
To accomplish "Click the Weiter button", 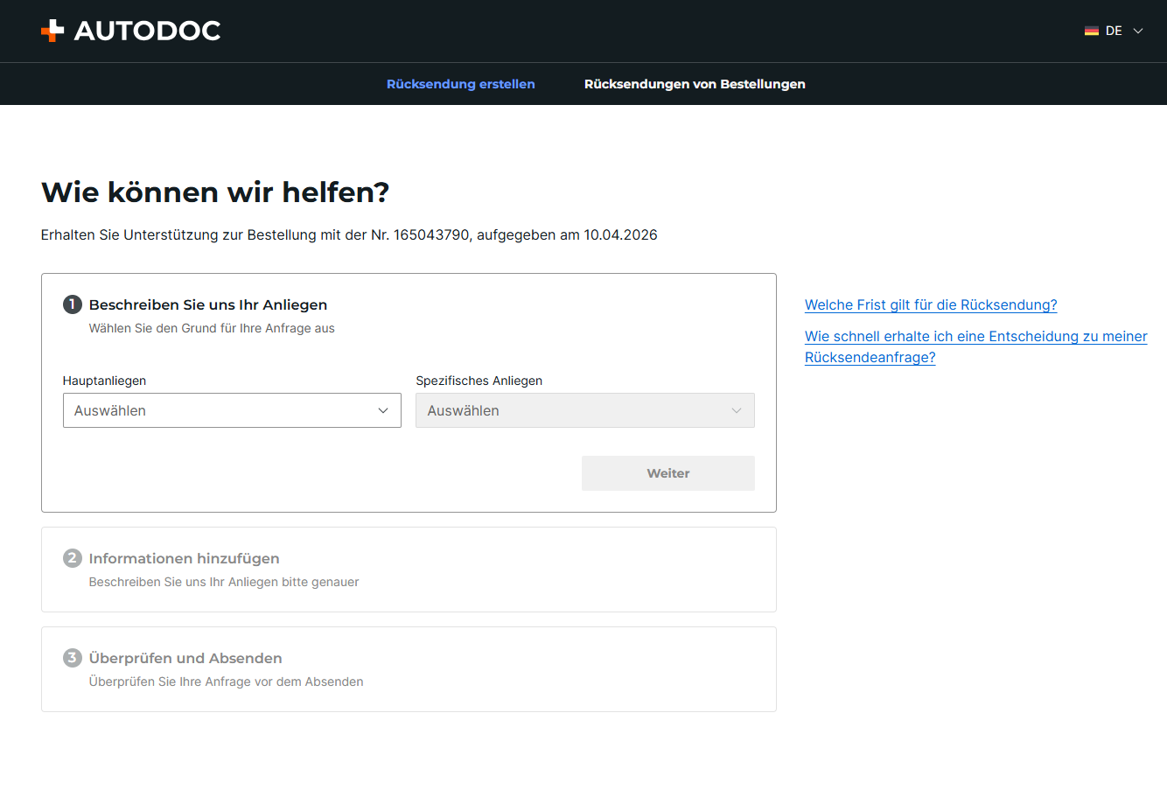I will [668, 473].
